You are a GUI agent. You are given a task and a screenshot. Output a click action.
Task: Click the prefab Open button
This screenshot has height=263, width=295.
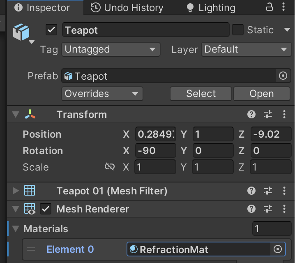[262, 94]
